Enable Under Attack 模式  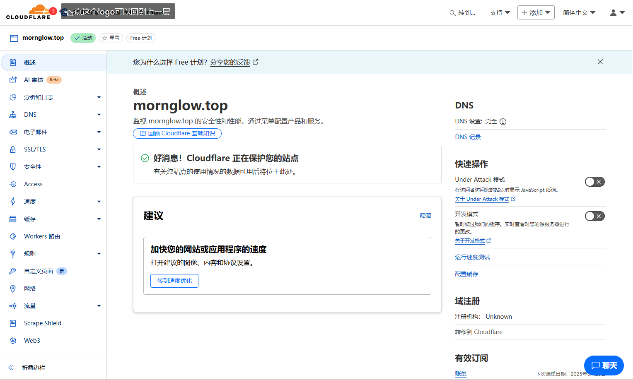(x=594, y=181)
